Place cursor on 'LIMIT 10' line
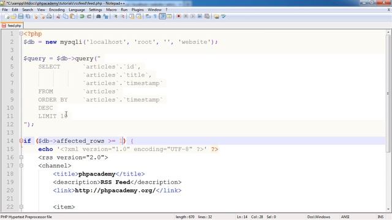The height and width of the screenshot is (220, 392). tap(53, 116)
